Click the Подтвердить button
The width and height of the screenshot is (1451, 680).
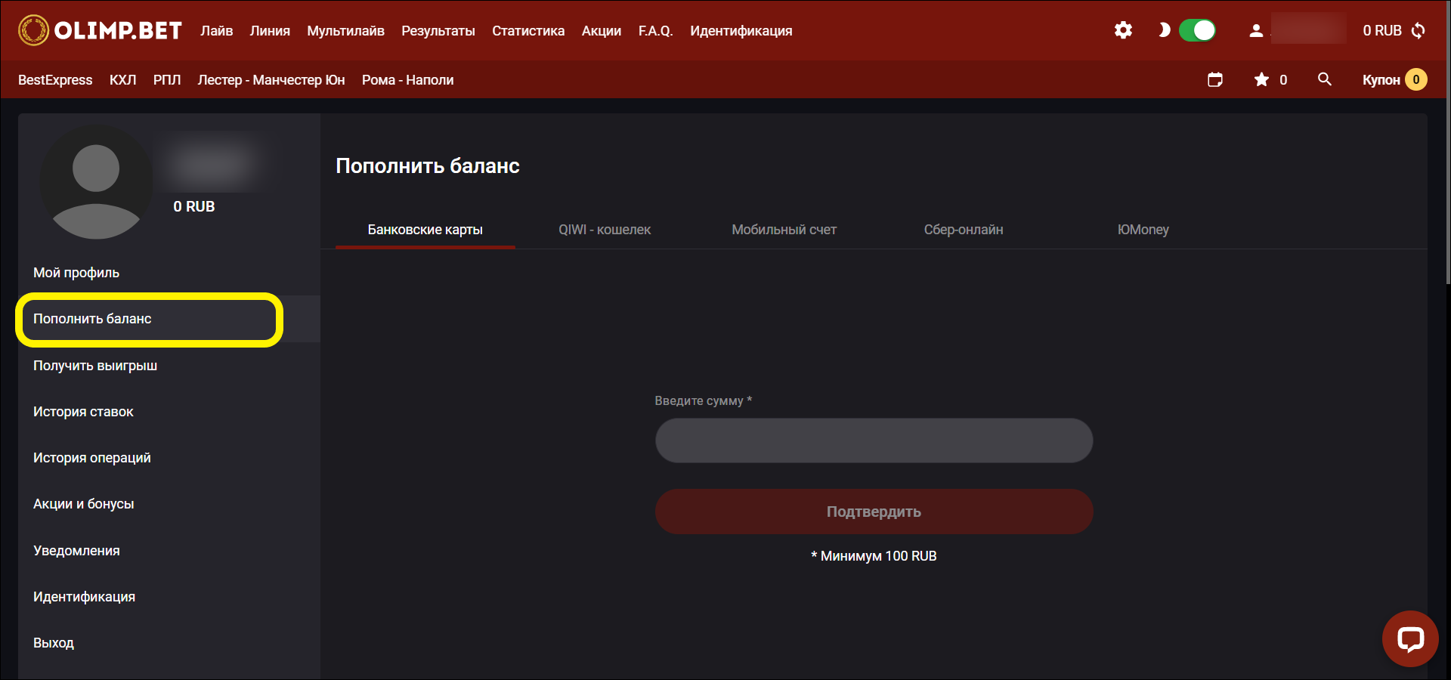(x=874, y=512)
